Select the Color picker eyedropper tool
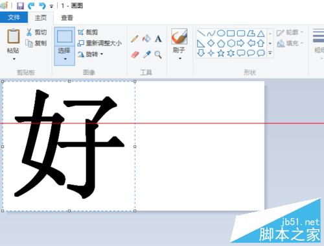The image size is (324, 246). tap(146, 55)
